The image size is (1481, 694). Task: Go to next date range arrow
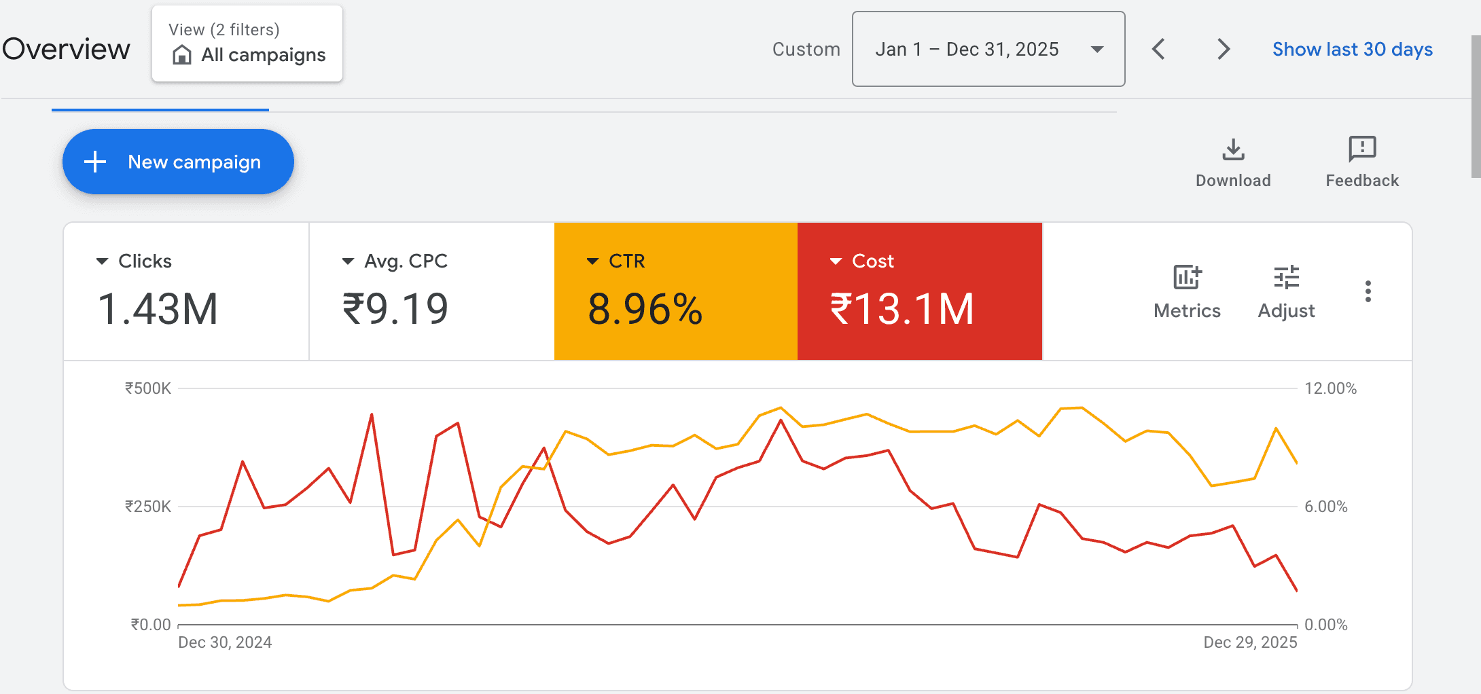[1223, 49]
